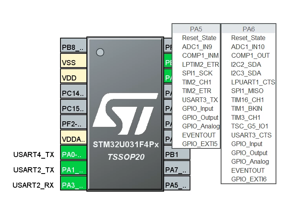Choose COMP1_INM in the PA5 menu
This screenshot has width=287, height=214.
coord(196,55)
